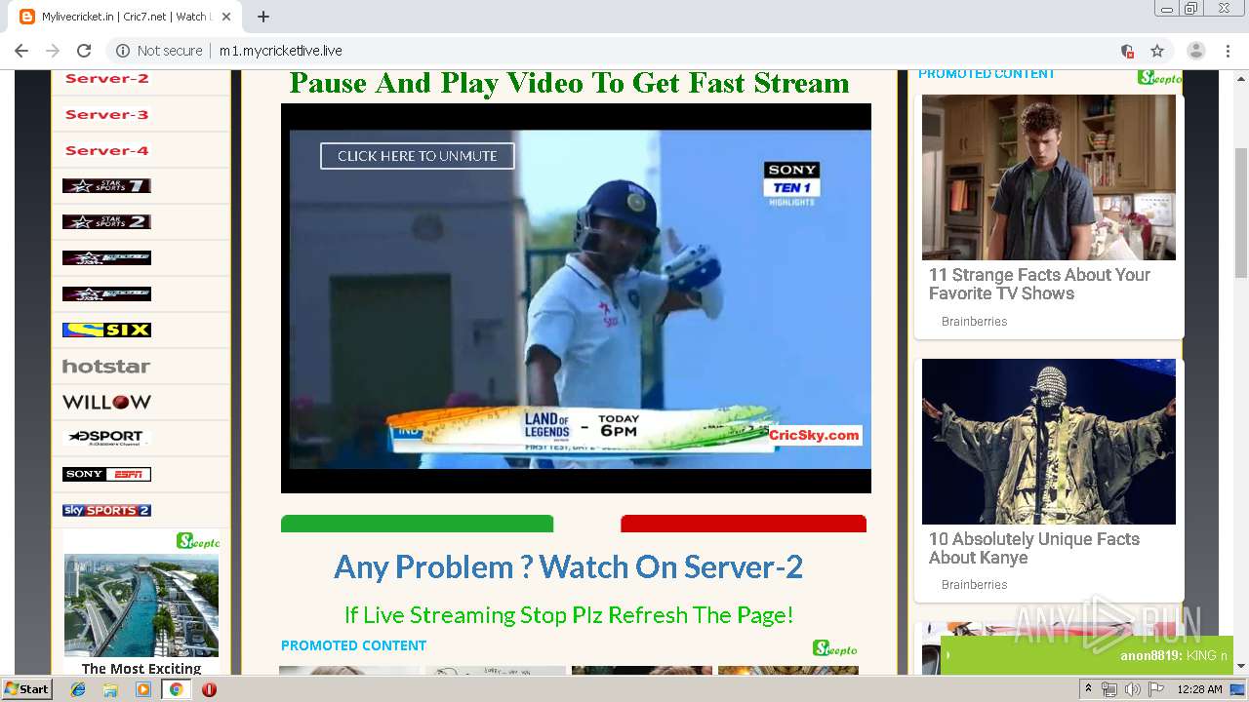
Task: Open the Kanye article thumbnail
Action: pos(1049,442)
